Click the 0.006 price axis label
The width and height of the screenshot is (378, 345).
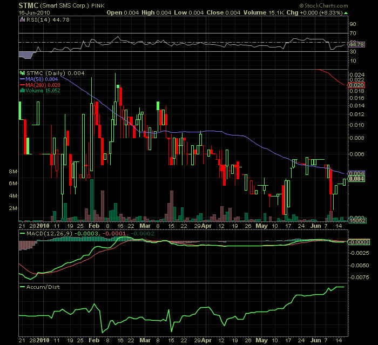coord(357,154)
